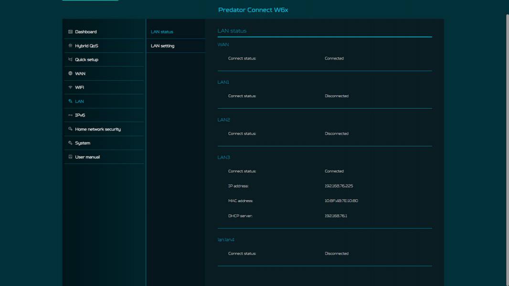Select the Home network security key icon
This screenshot has height=286, width=509.
71,129
